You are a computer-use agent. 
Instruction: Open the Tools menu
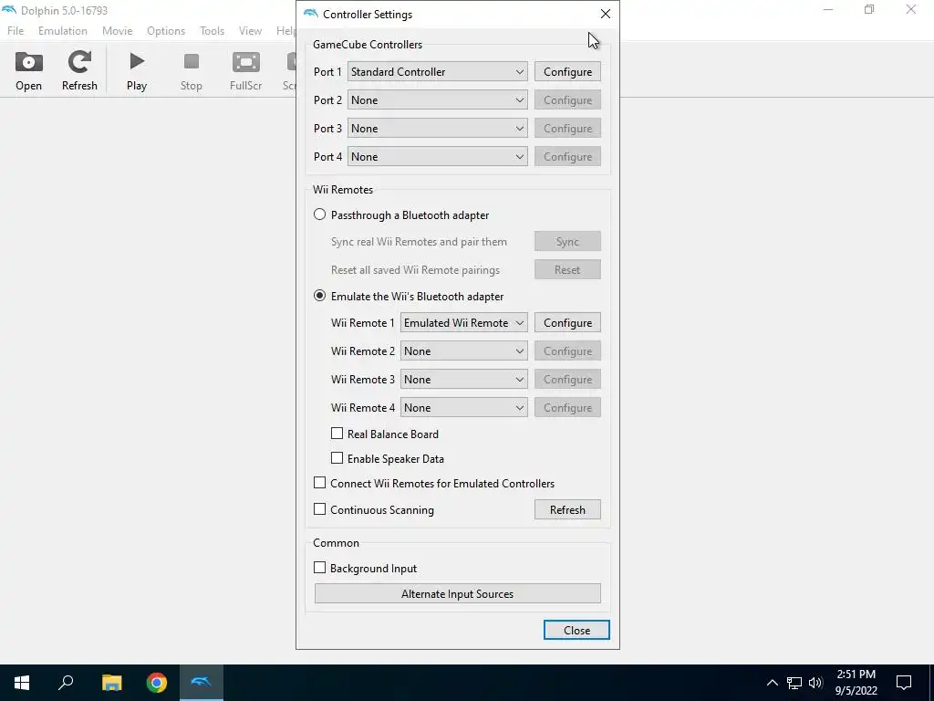click(212, 30)
